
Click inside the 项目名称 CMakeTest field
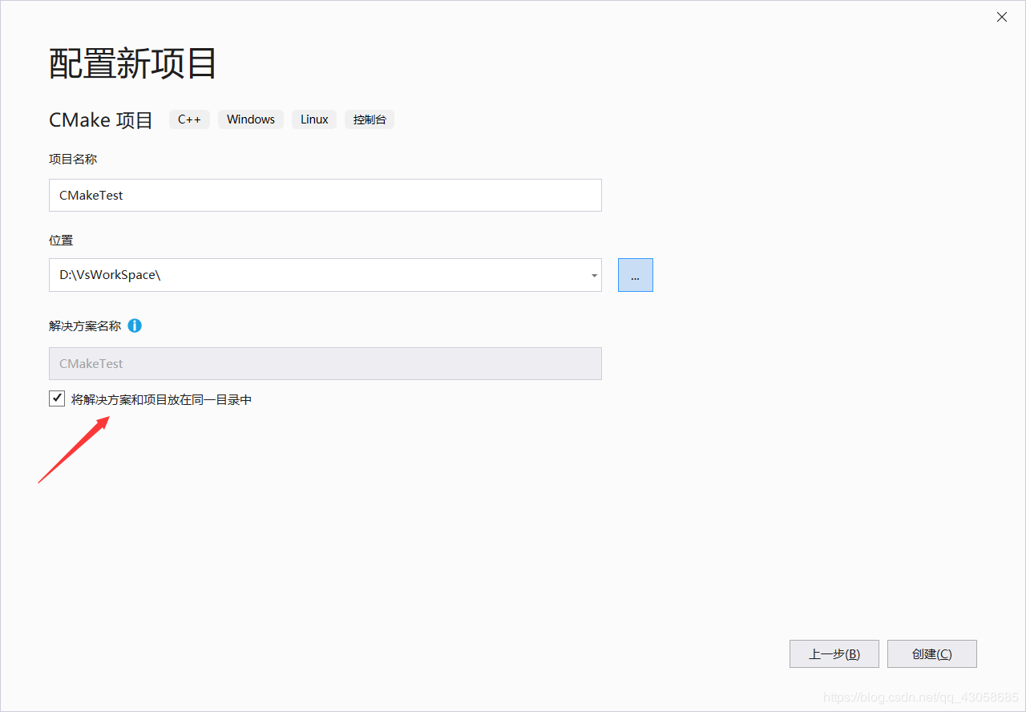coord(325,195)
